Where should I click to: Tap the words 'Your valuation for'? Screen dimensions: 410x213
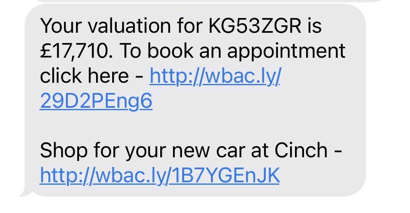pyautogui.click(x=121, y=26)
